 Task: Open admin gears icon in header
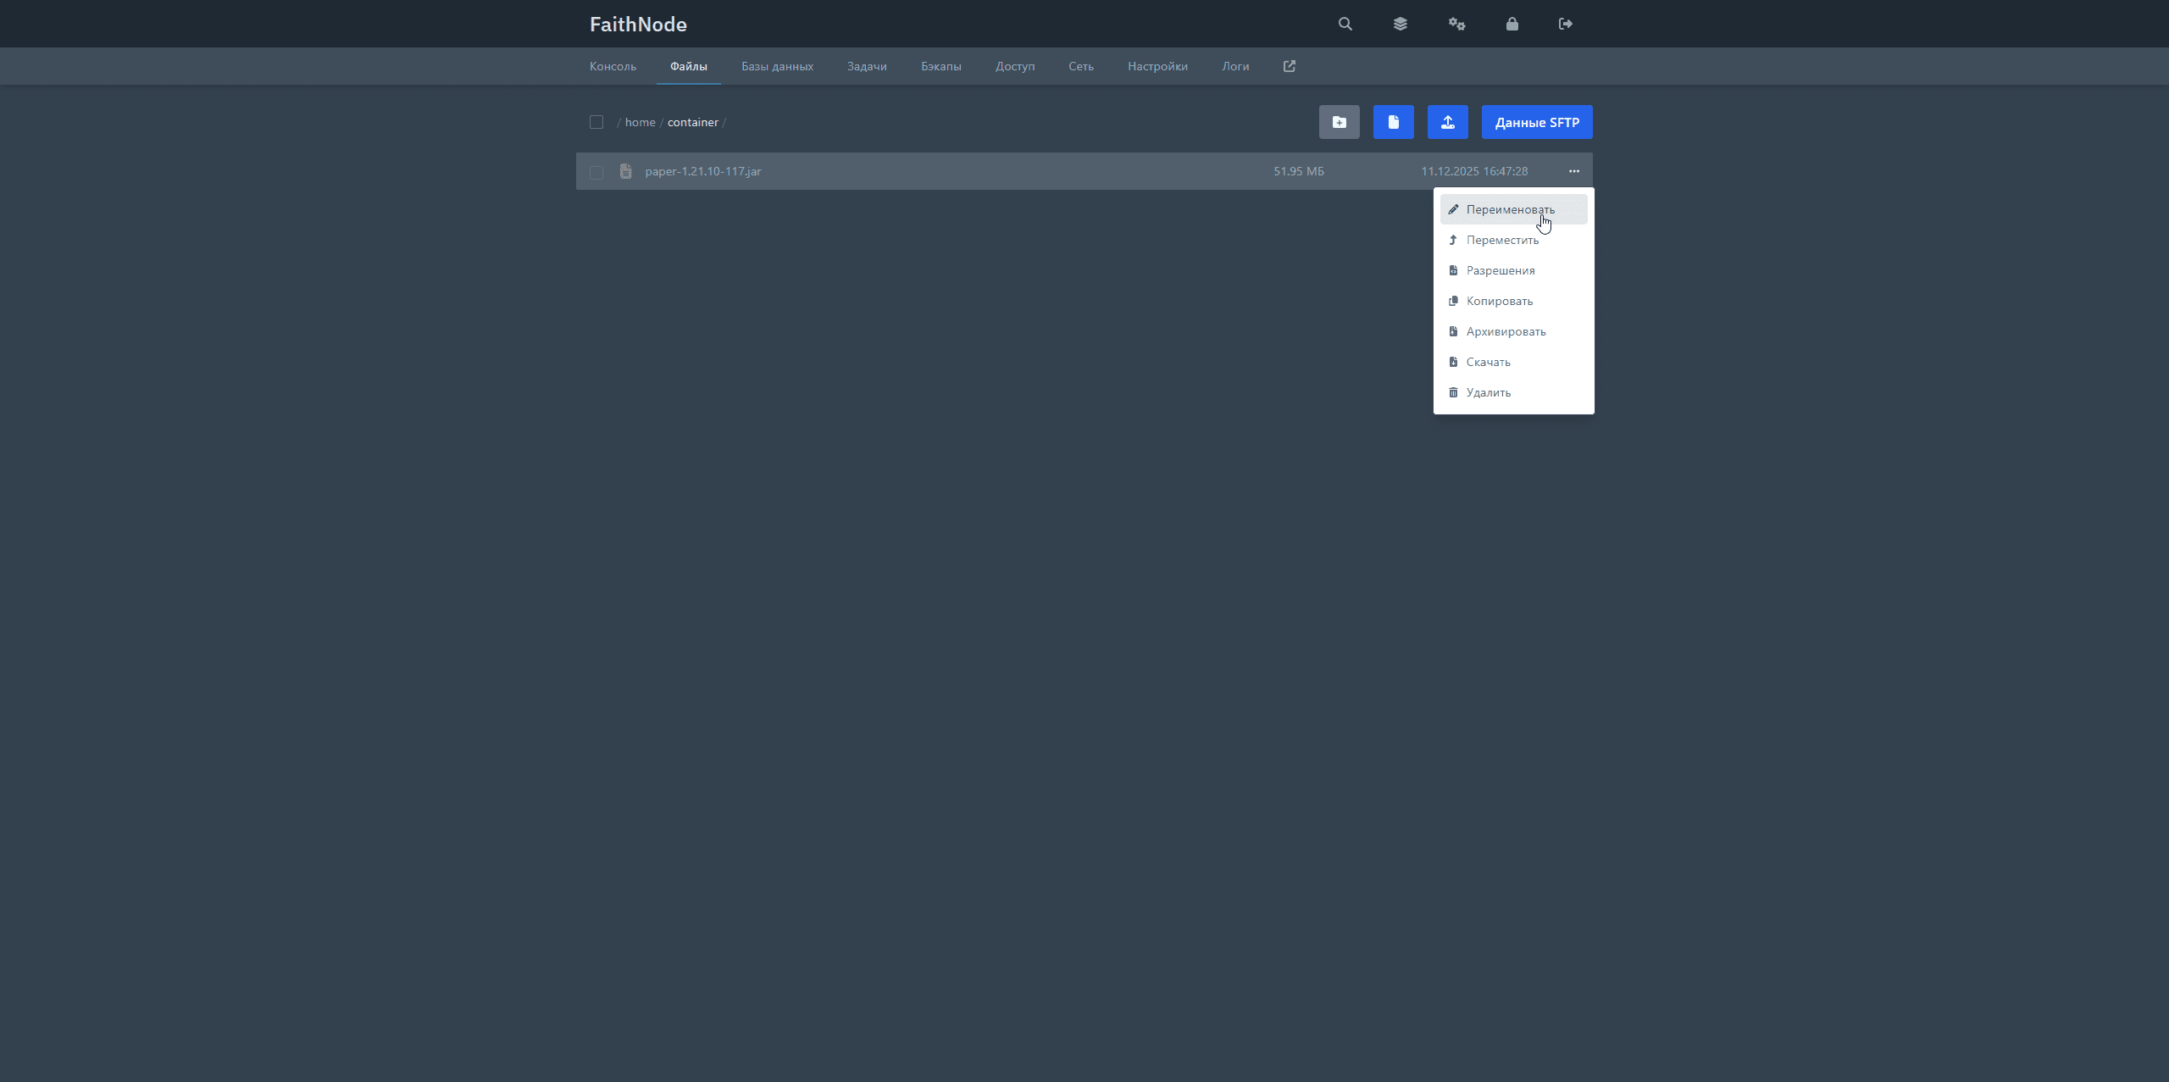click(1456, 24)
